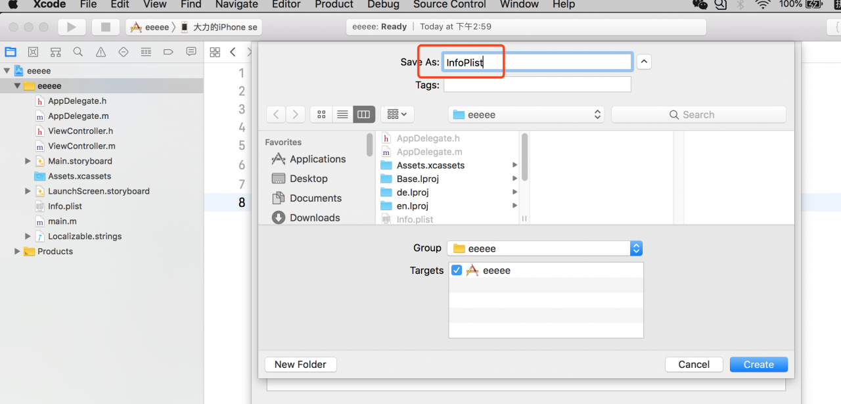Click the Search field in save dialog
Viewport: 841px width, 404px height.
tap(698, 114)
